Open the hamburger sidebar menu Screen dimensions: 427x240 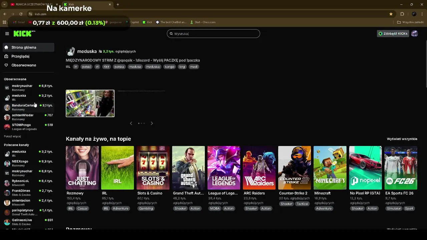pyautogui.click(x=7, y=34)
